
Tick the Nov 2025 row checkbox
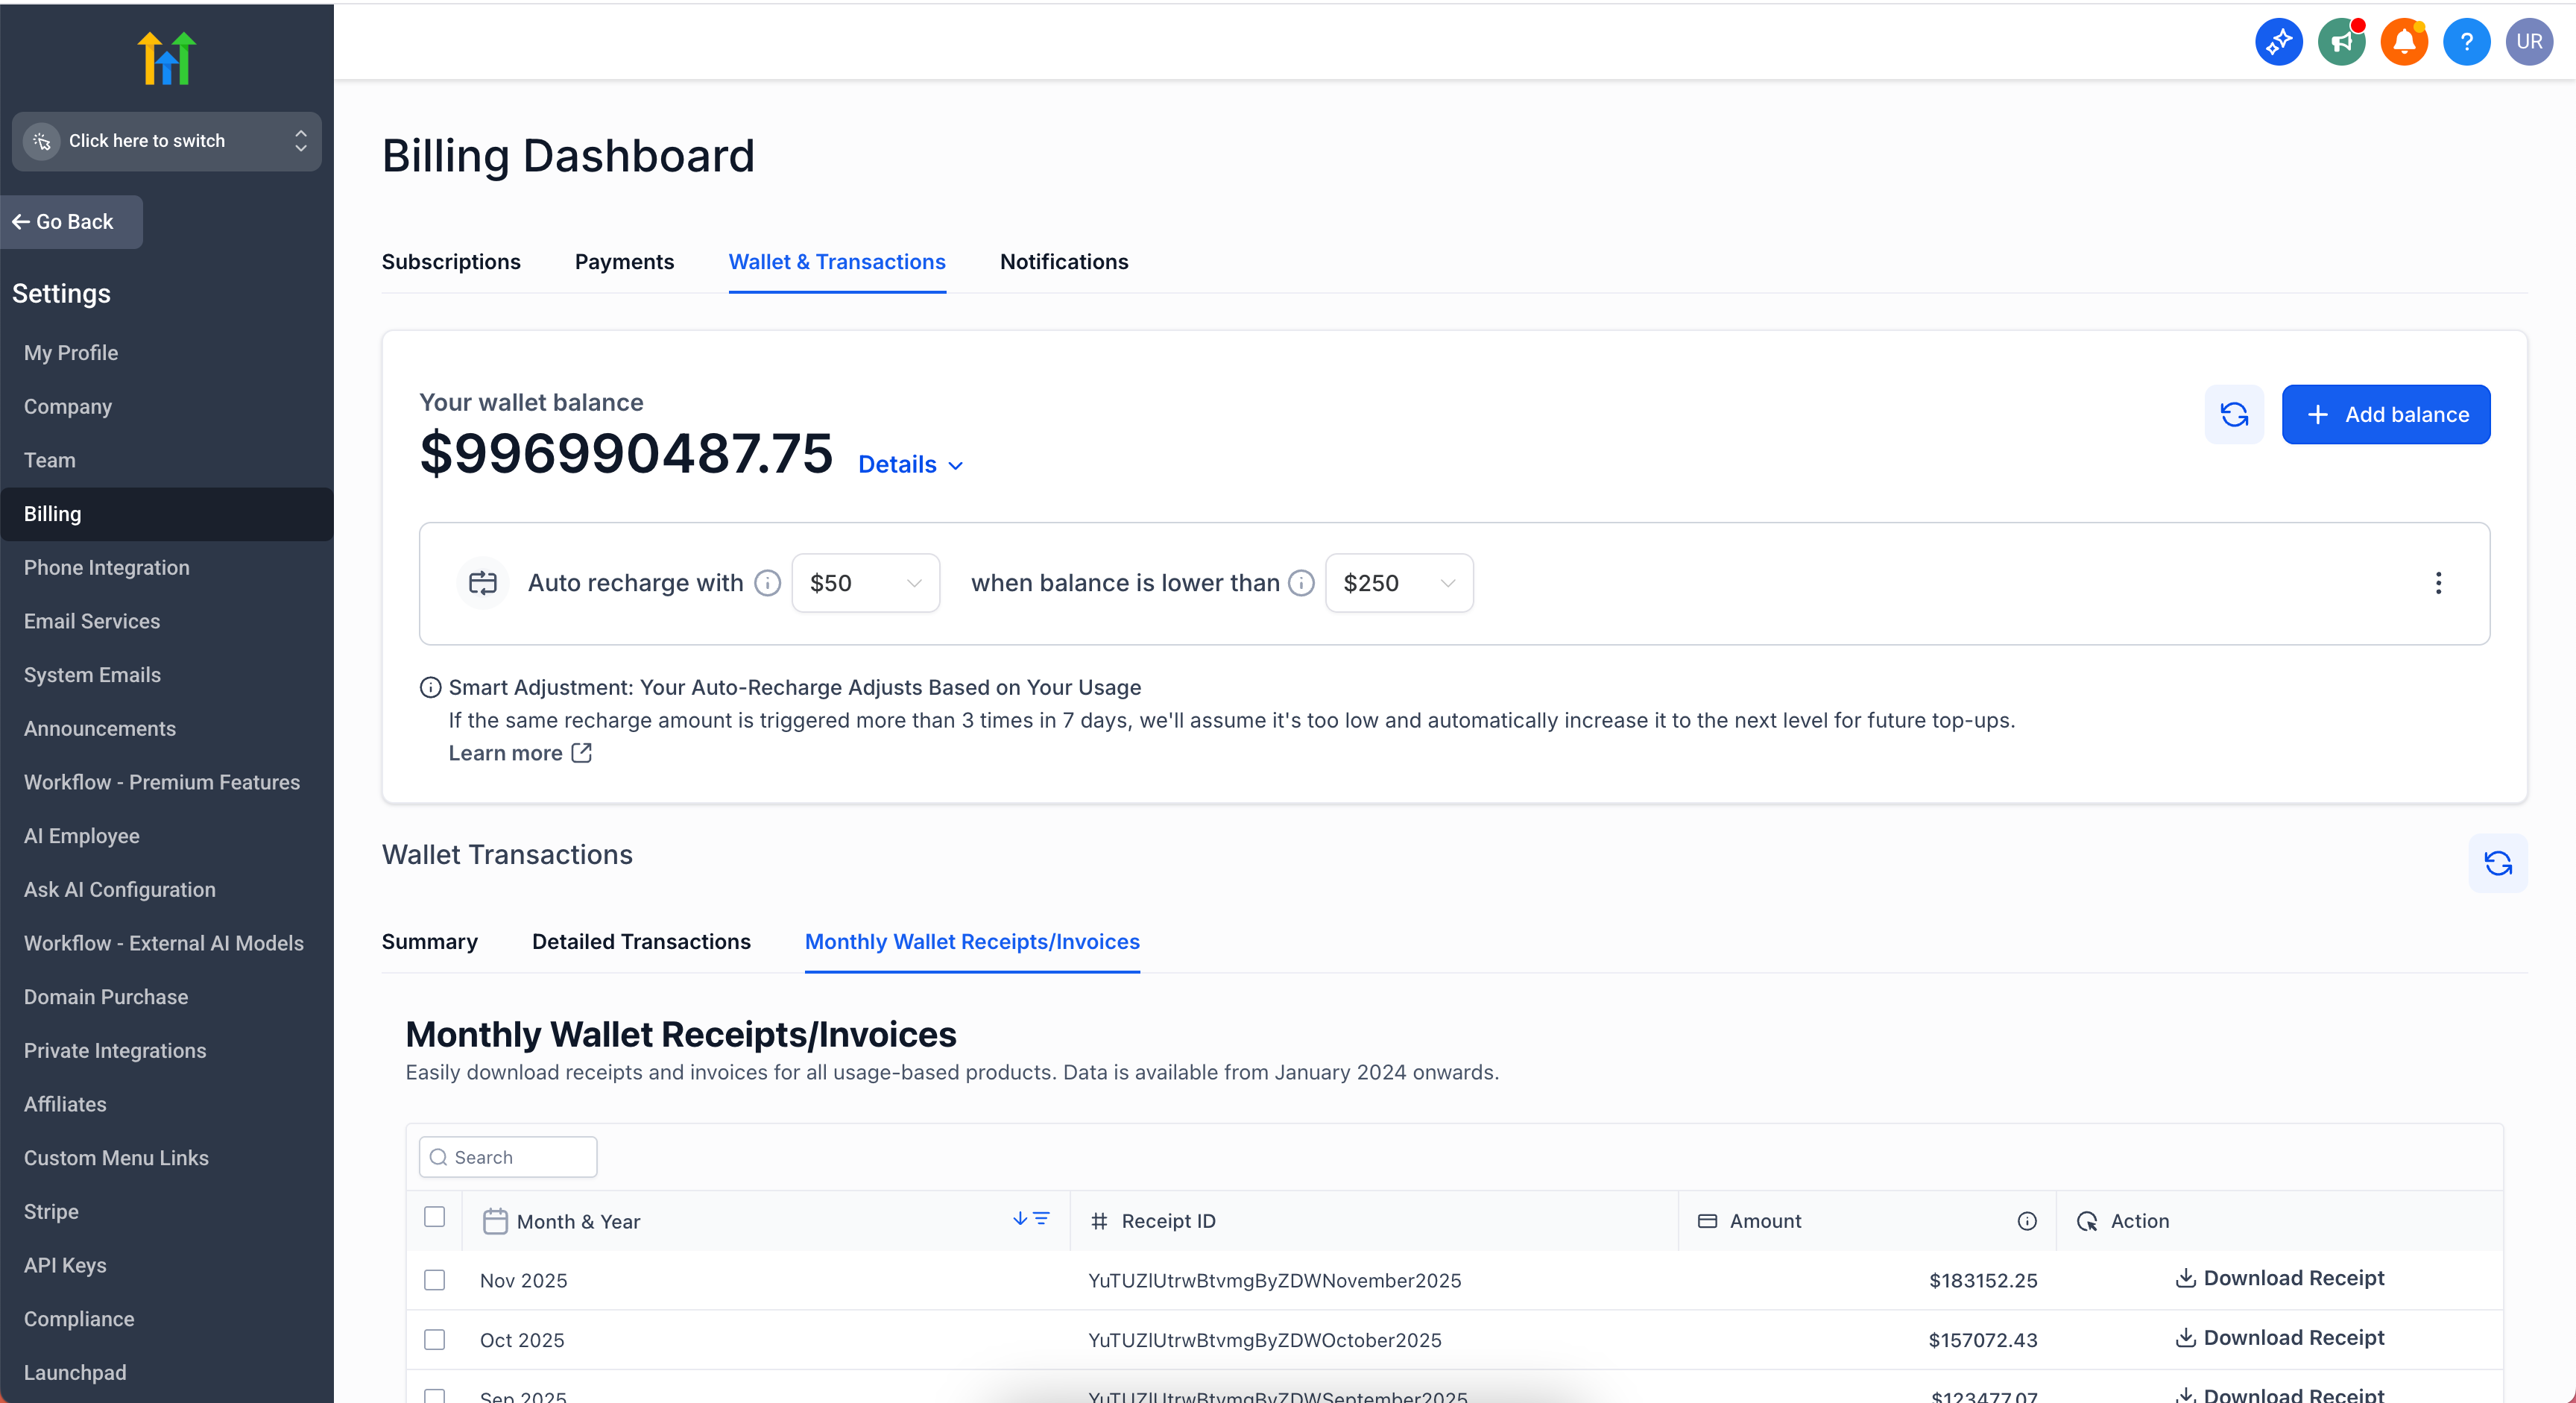coord(434,1280)
